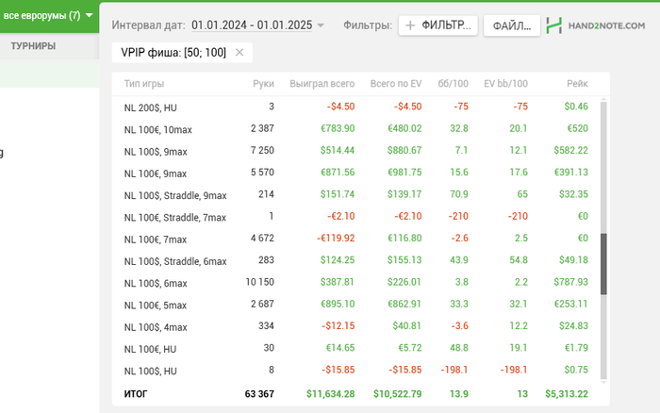
Task: Remove the VPIP фиша filter chip
Action: 239,53
